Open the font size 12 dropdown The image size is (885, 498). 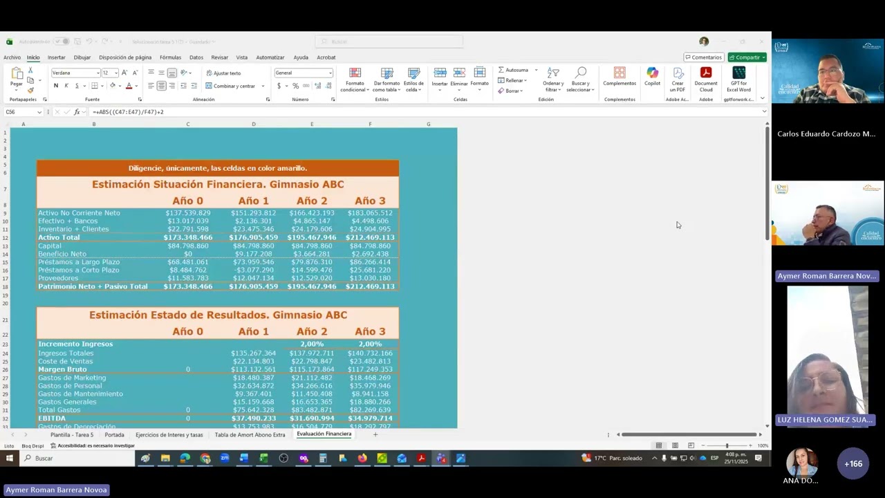[x=116, y=73]
